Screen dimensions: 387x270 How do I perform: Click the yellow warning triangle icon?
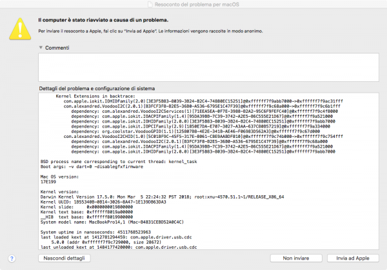pos(20,29)
